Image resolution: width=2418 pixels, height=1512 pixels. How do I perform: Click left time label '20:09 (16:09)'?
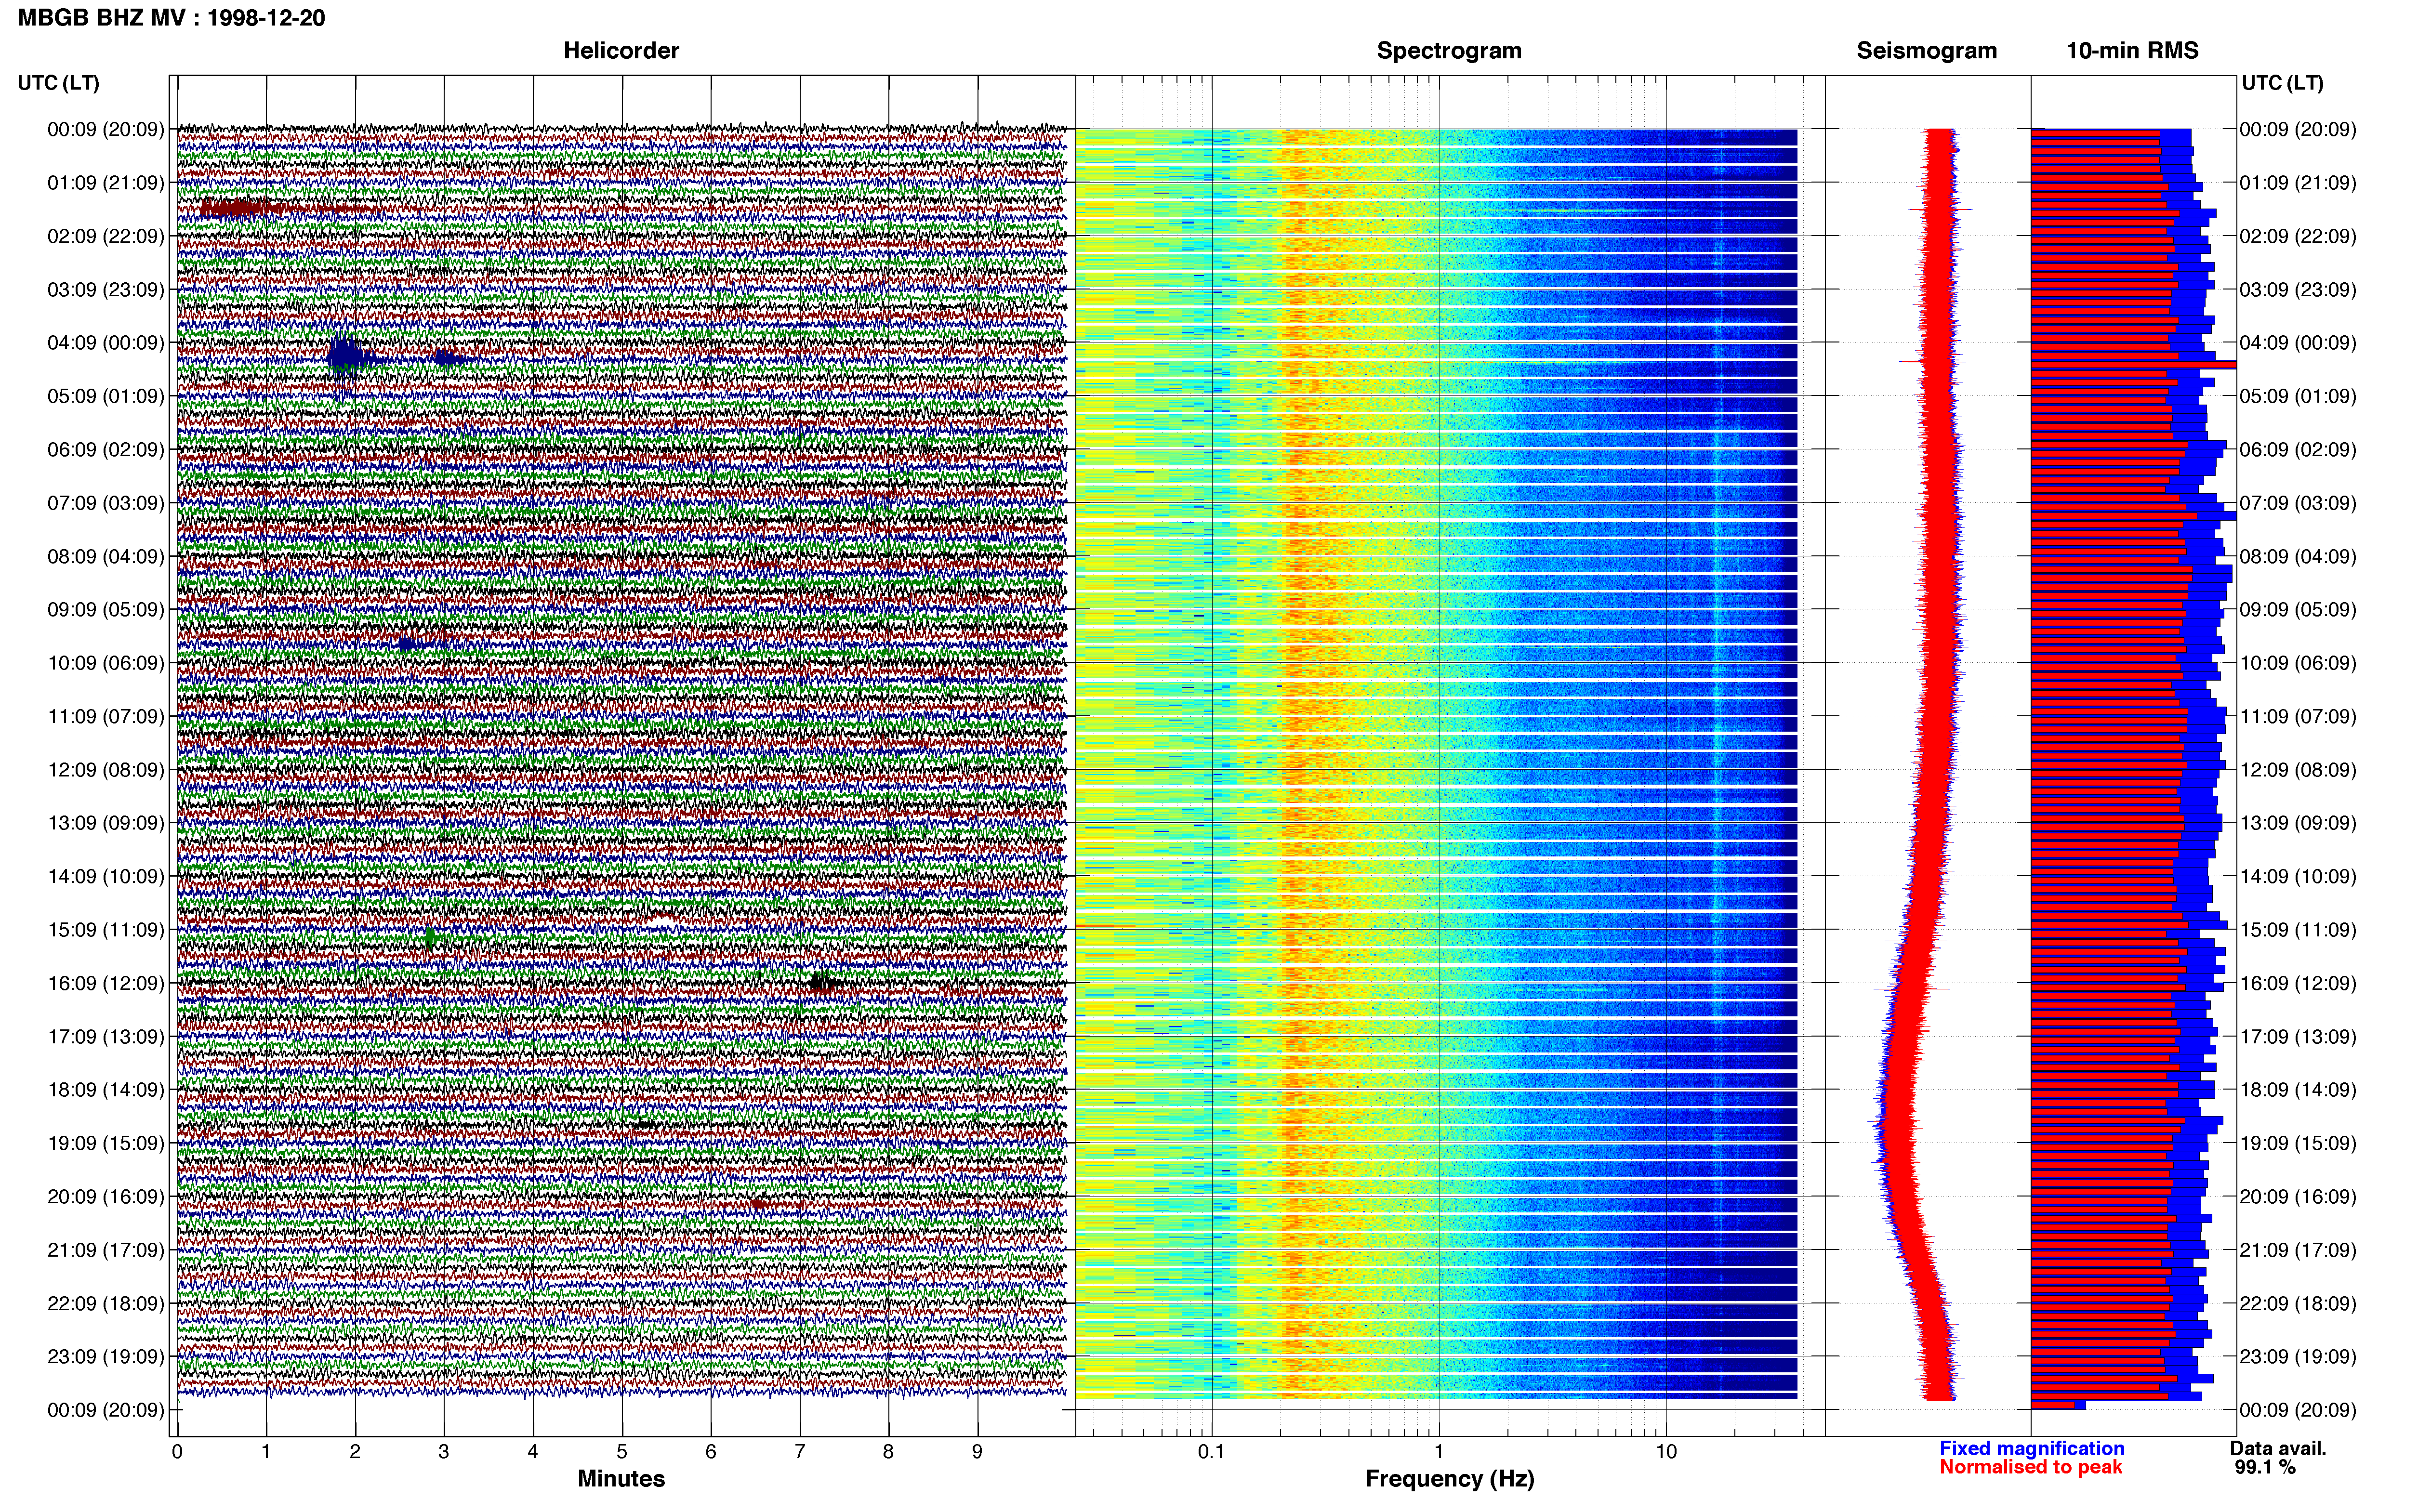click(x=106, y=1196)
